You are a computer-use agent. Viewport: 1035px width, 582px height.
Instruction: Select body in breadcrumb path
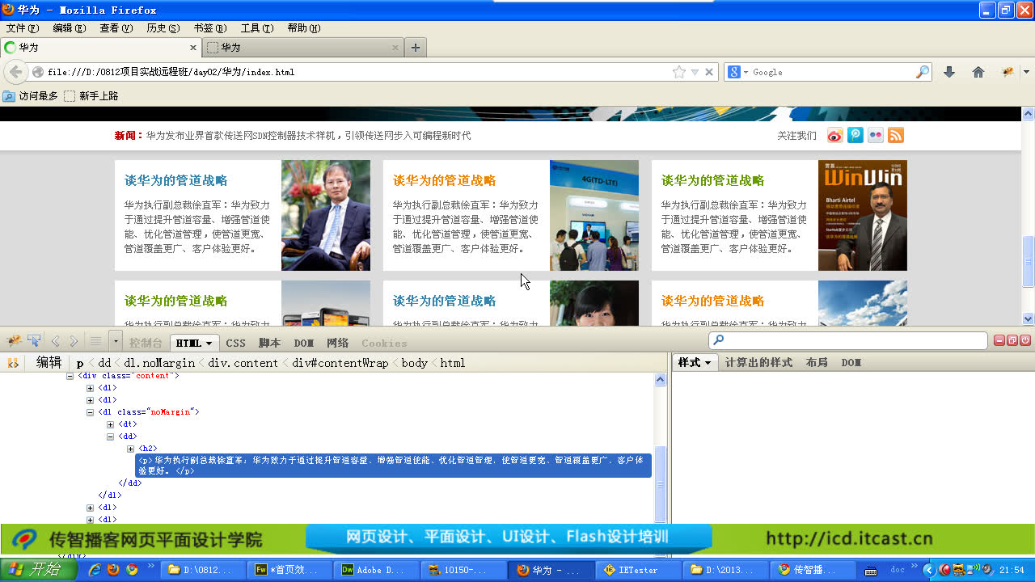click(415, 363)
